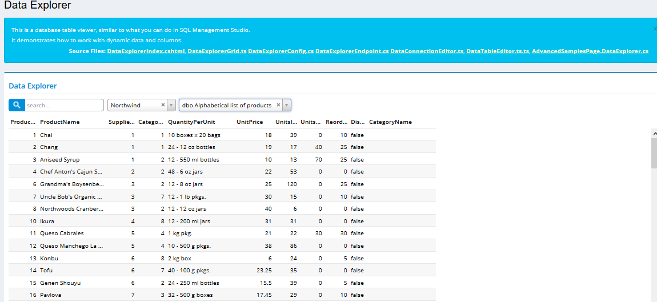Click the blue Data Explorer panel title
657x302 pixels.
point(33,86)
